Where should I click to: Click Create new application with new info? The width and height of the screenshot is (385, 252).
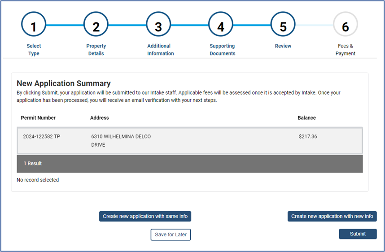(x=332, y=216)
